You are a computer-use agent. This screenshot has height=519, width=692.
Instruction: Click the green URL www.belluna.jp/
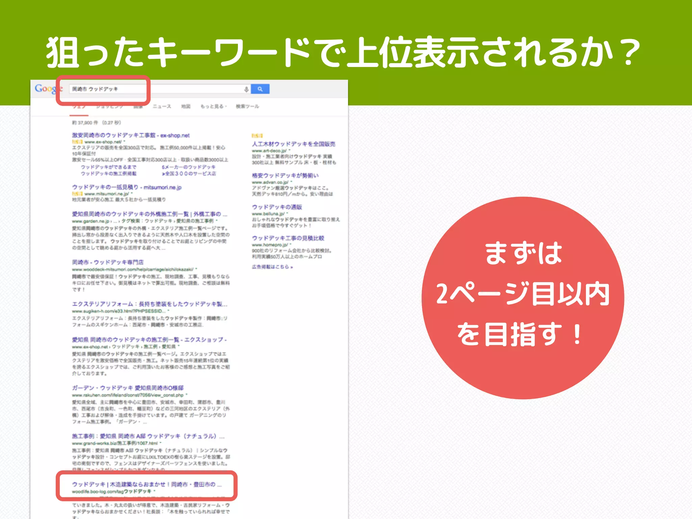tap(268, 214)
